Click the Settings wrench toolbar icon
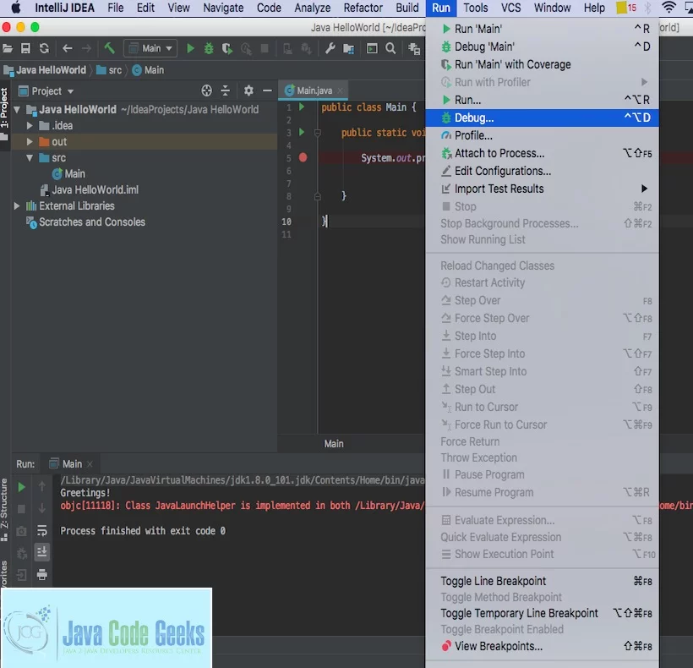Screen dimensions: 693x668 point(330,48)
